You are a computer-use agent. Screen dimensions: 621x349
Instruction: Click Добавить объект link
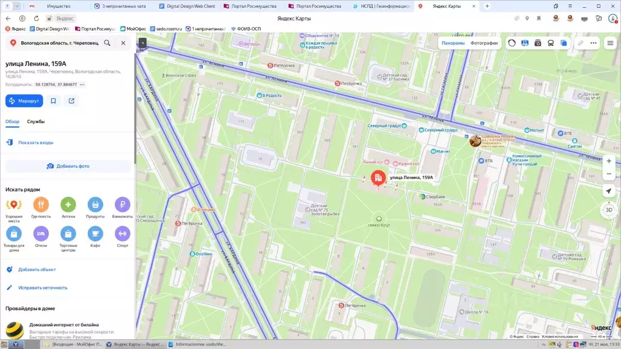coord(37,270)
